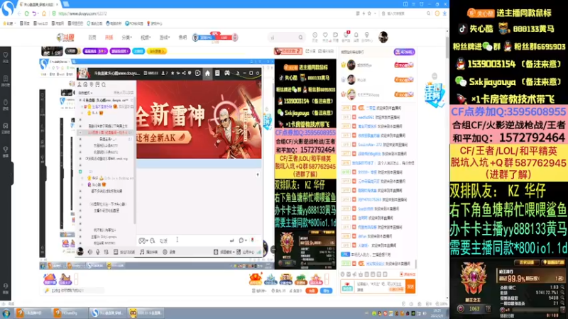Click the audio mixer icon in YY bottom bar
Image resolution: width=568 pixels, height=319 pixels.
(106, 252)
